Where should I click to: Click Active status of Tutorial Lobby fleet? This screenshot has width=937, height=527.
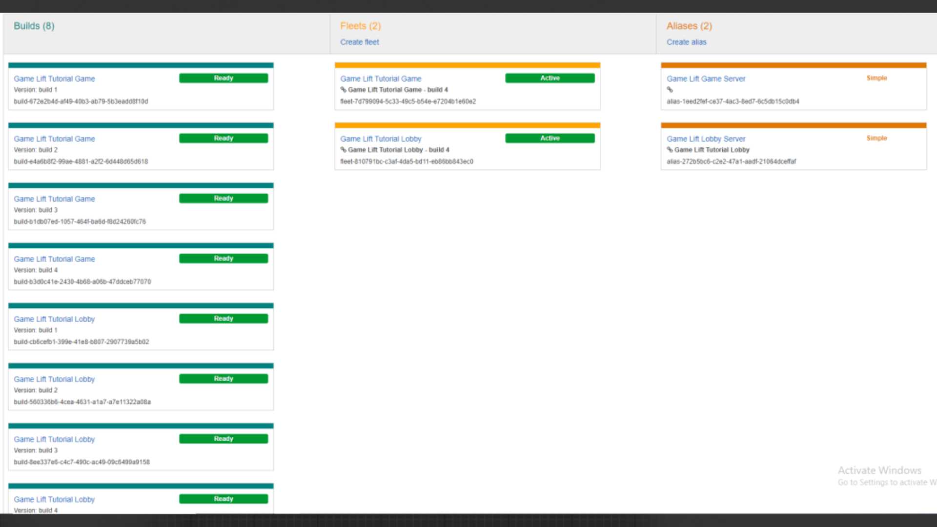tap(550, 138)
